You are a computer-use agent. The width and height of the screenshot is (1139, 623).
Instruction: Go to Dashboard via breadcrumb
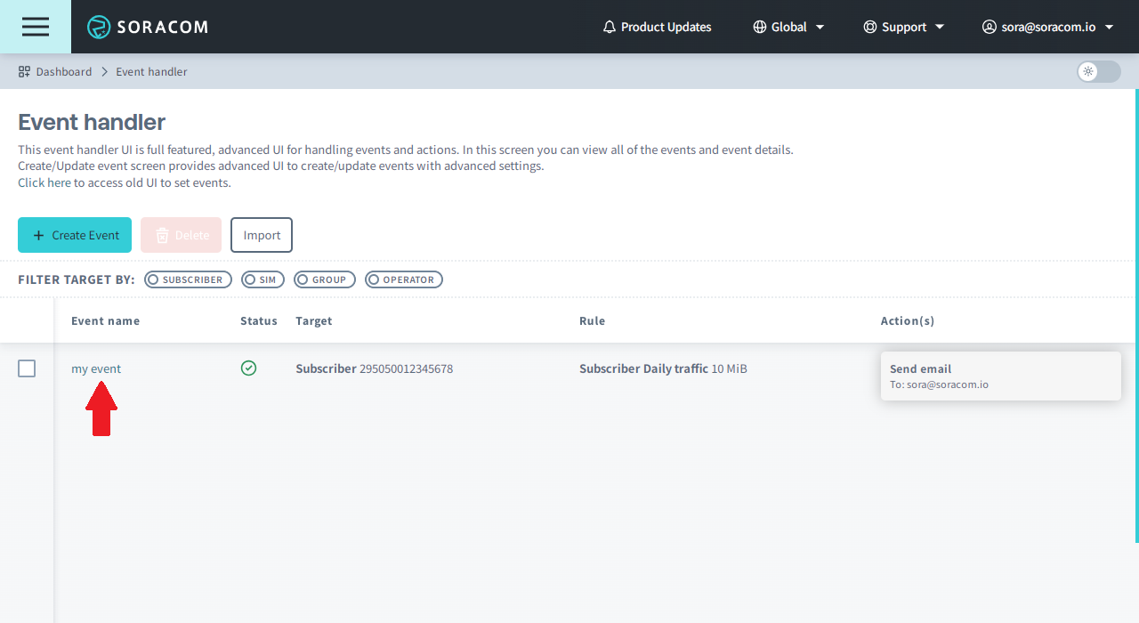pos(64,71)
